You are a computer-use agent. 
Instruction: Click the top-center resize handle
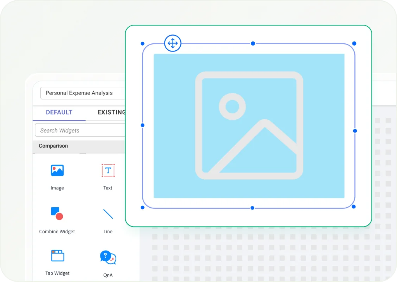click(x=253, y=43)
